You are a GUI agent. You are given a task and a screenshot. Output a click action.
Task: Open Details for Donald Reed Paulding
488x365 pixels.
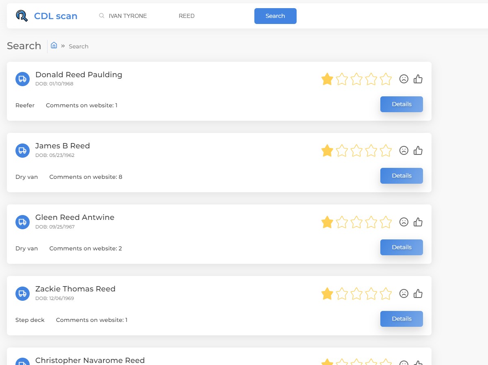(x=401, y=104)
